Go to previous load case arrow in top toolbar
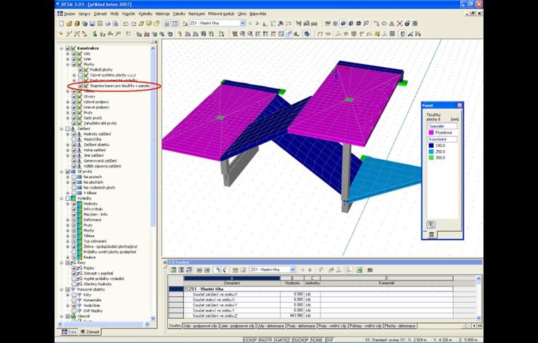 pyautogui.click(x=250, y=23)
